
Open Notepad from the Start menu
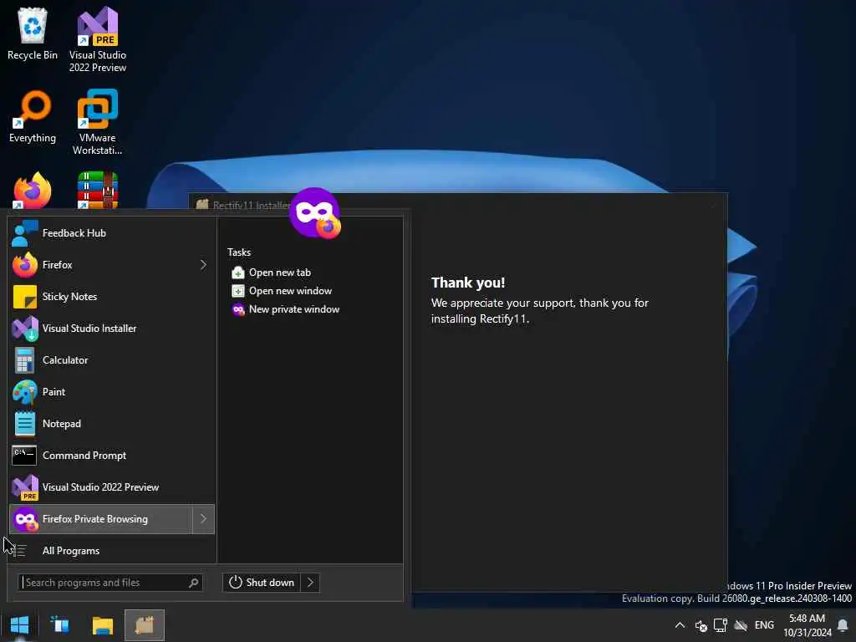click(112, 424)
